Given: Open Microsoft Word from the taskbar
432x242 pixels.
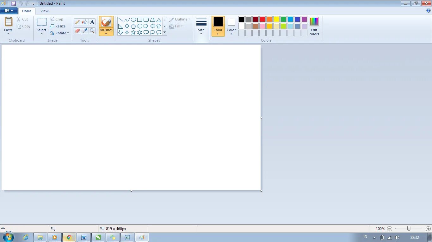Looking at the screenshot, I should coord(84,238).
